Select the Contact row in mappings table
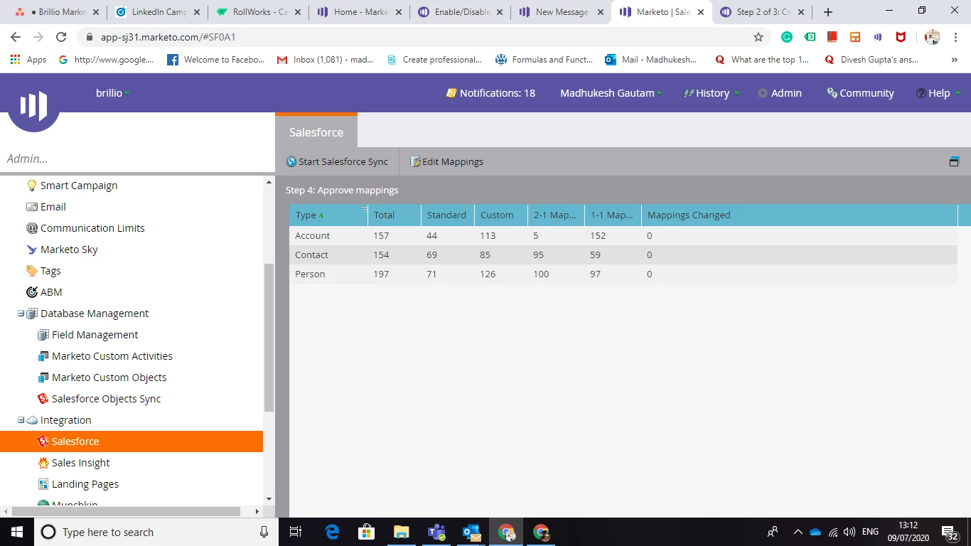Image resolution: width=971 pixels, height=546 pixels. (623, 255)
